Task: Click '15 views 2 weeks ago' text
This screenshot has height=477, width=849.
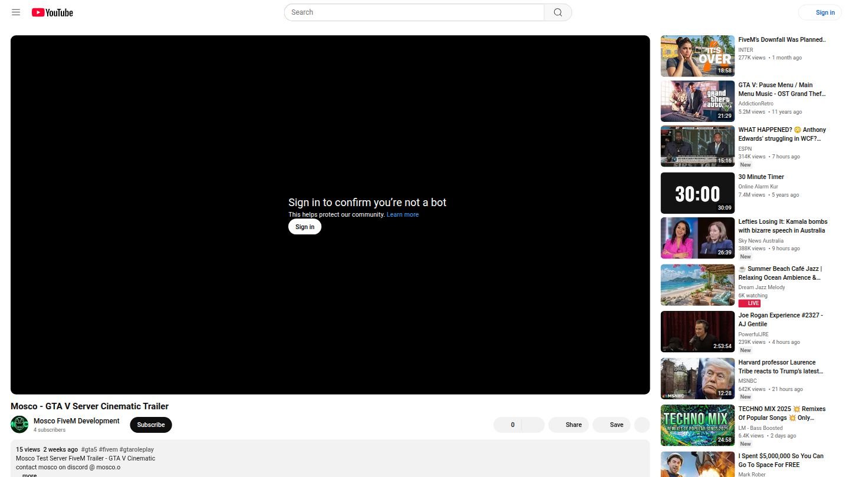Action: (x=47, y=449)
